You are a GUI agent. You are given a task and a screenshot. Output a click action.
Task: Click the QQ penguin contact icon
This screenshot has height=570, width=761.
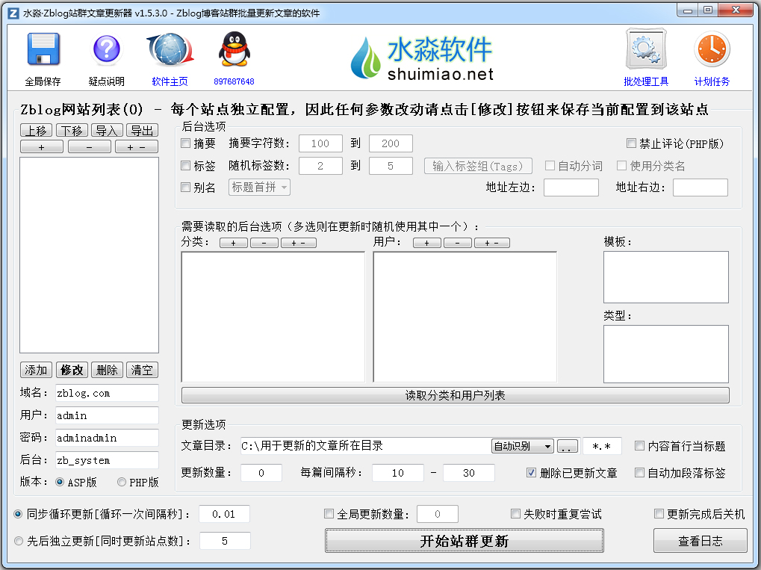tap(234, 49)
